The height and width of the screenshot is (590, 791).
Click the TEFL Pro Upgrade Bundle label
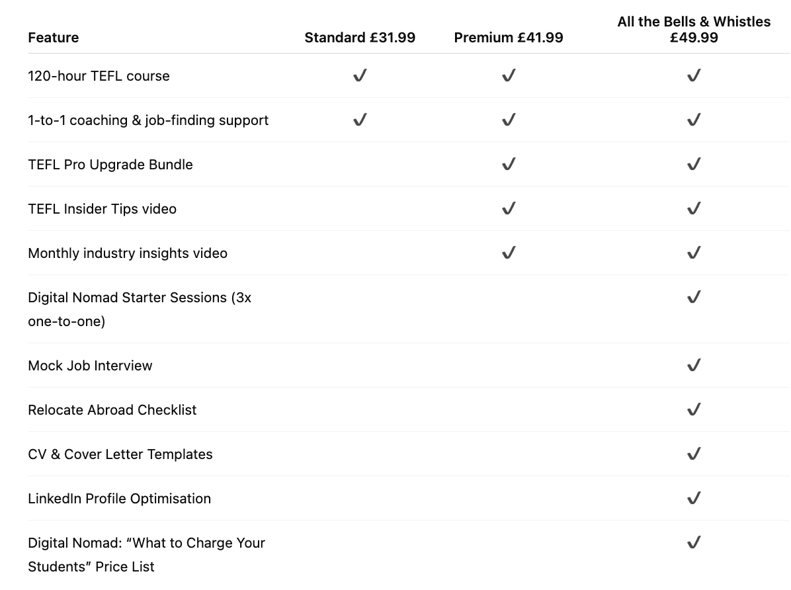[x=110, y=165]
